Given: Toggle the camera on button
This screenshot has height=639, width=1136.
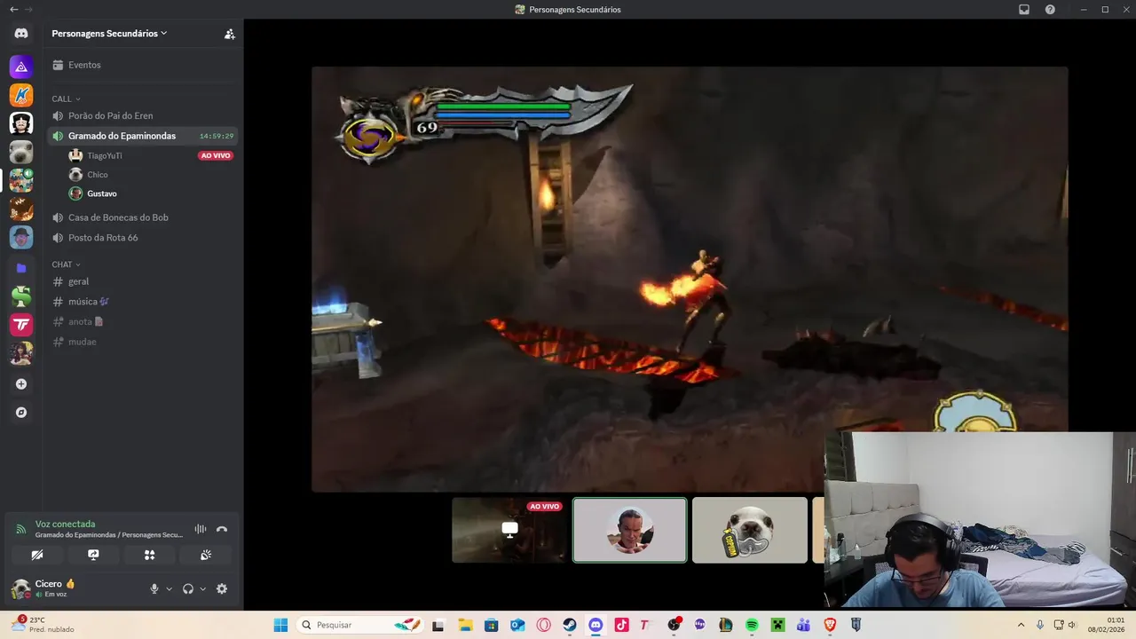Looking at the screenshot, I should tap(37, 555).
